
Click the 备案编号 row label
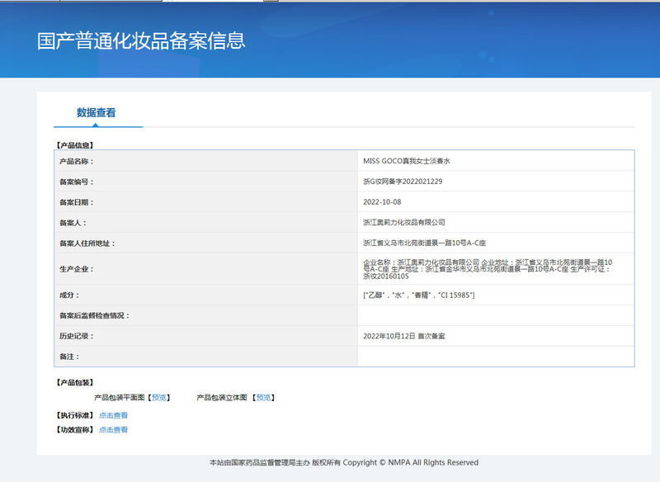pyautogui.click(x=77, y=182)
